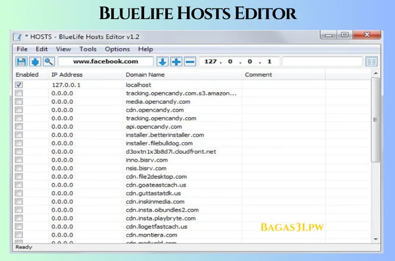Enable the installer.filebulldog.com checkbox
Screen dimensions: 395x261
(x=19, y=143)
